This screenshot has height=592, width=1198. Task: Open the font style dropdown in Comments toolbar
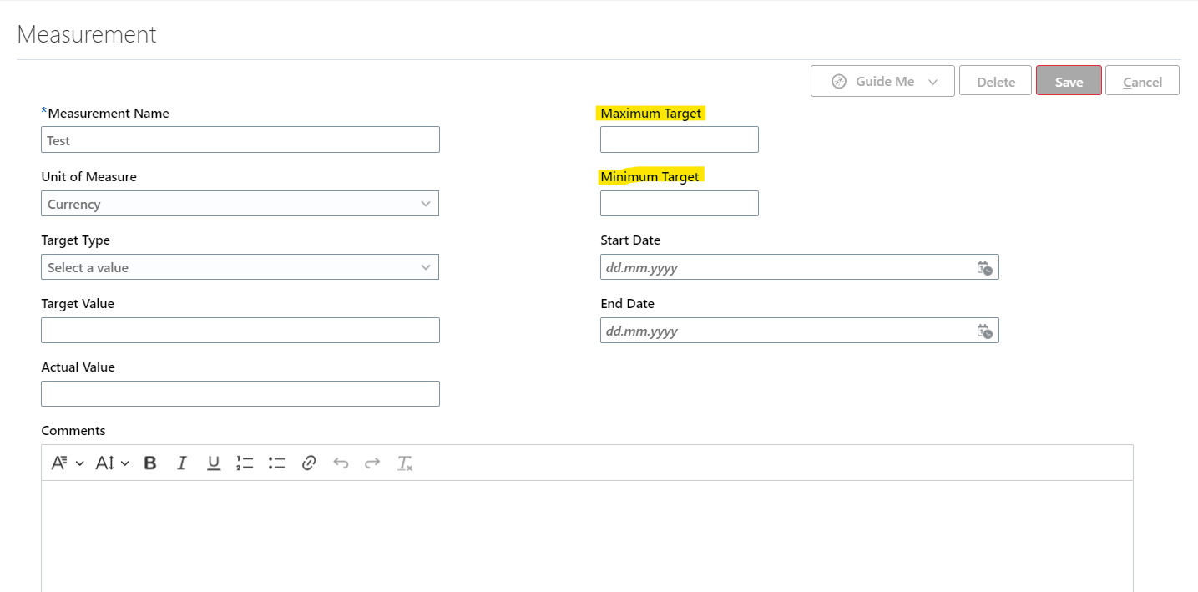[x=67, y=463]
